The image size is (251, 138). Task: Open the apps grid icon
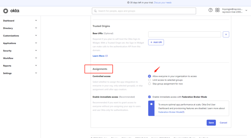(217, 10)
